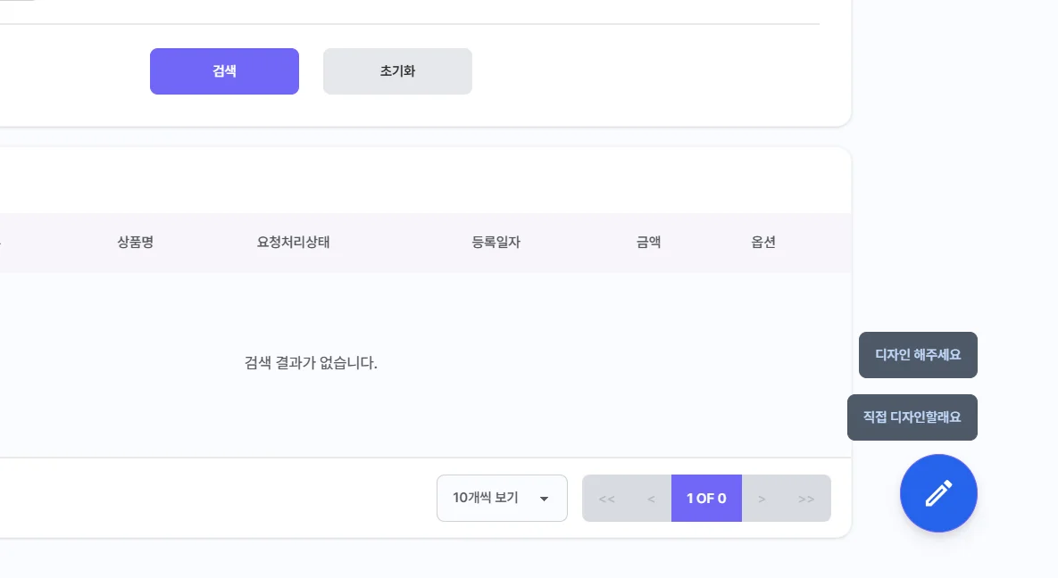Select the "직접 디자인할래요" option
This screenshot has width=1058, height=578.
pyautogui.click(x=912, y=417)
